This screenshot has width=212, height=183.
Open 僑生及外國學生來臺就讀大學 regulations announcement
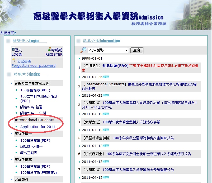click(x=139, y=86)
